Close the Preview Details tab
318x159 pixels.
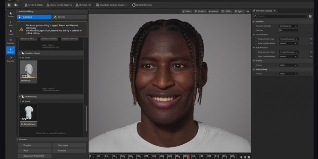pyautogui.click(x=275, y=11)
